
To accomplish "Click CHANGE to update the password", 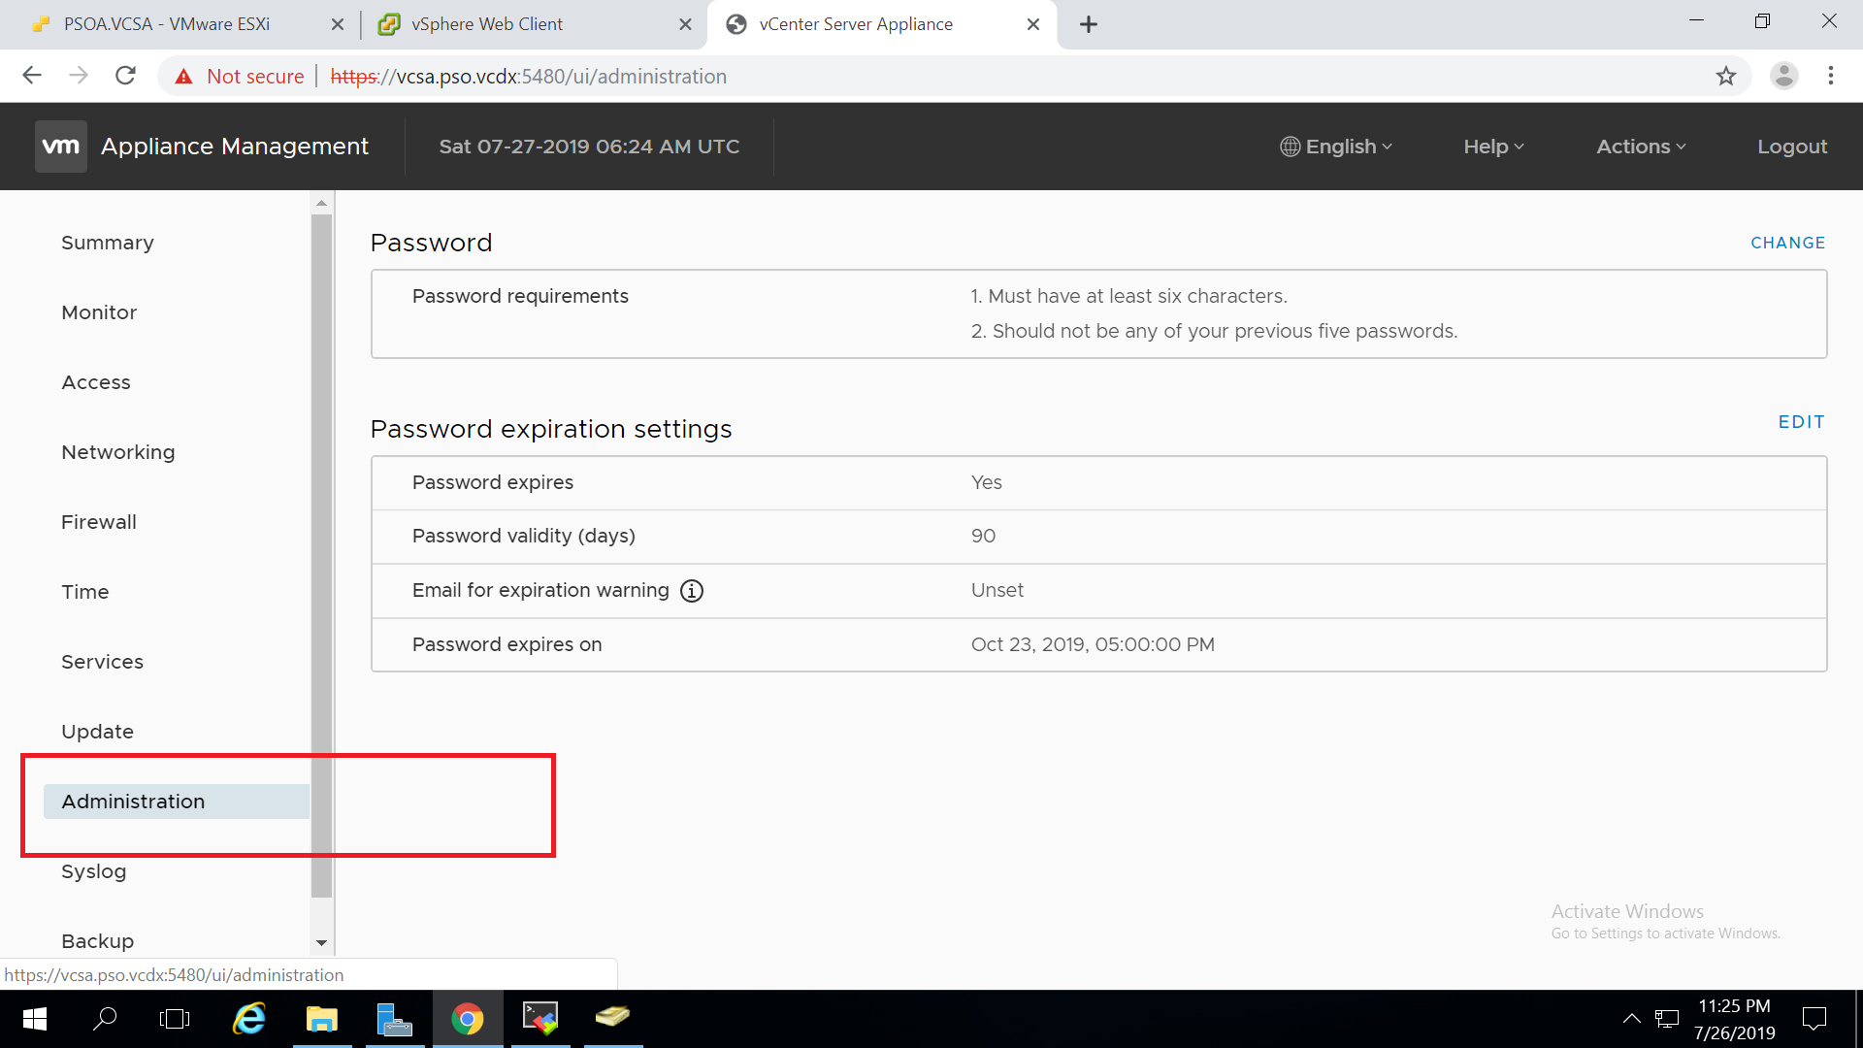I will tap(1788, 243).
